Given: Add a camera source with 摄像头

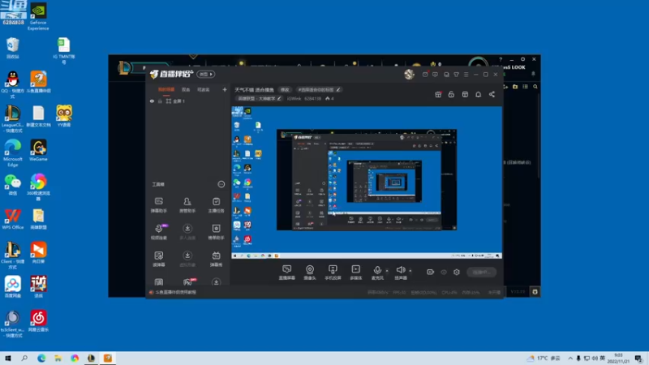Looking at the screenshot, I should tap(310, 273).
